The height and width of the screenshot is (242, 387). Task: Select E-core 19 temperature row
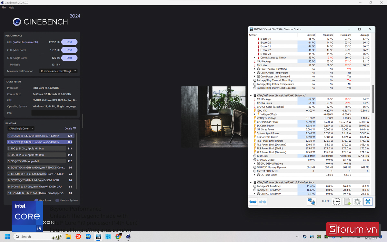(310, 39)
